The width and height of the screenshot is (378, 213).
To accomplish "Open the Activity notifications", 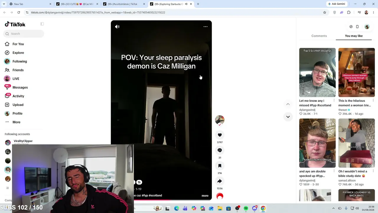I will coord(18,96).
